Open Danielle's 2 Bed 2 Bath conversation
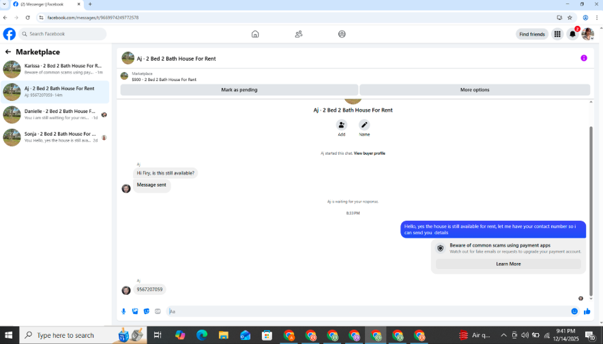Viewport: 603px width, 344px height. click(55, 114)
